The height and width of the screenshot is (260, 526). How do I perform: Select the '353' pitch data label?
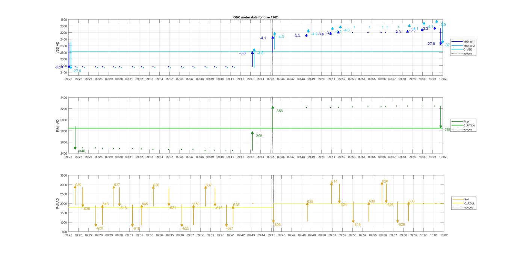coord(280,111)
